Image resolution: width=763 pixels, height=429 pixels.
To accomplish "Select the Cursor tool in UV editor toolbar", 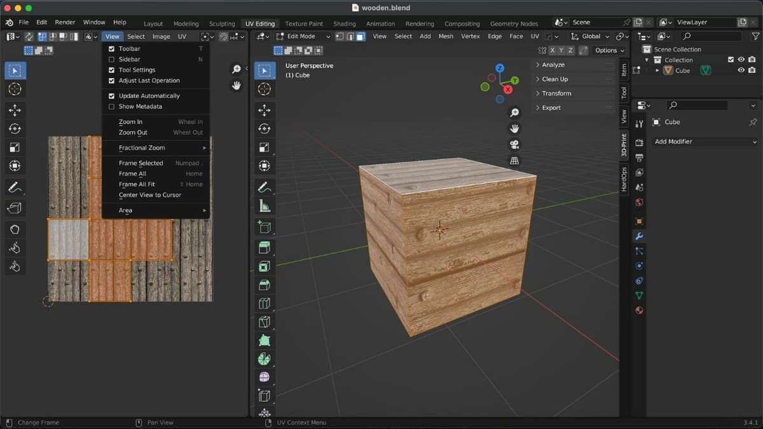I will [15, 89].
